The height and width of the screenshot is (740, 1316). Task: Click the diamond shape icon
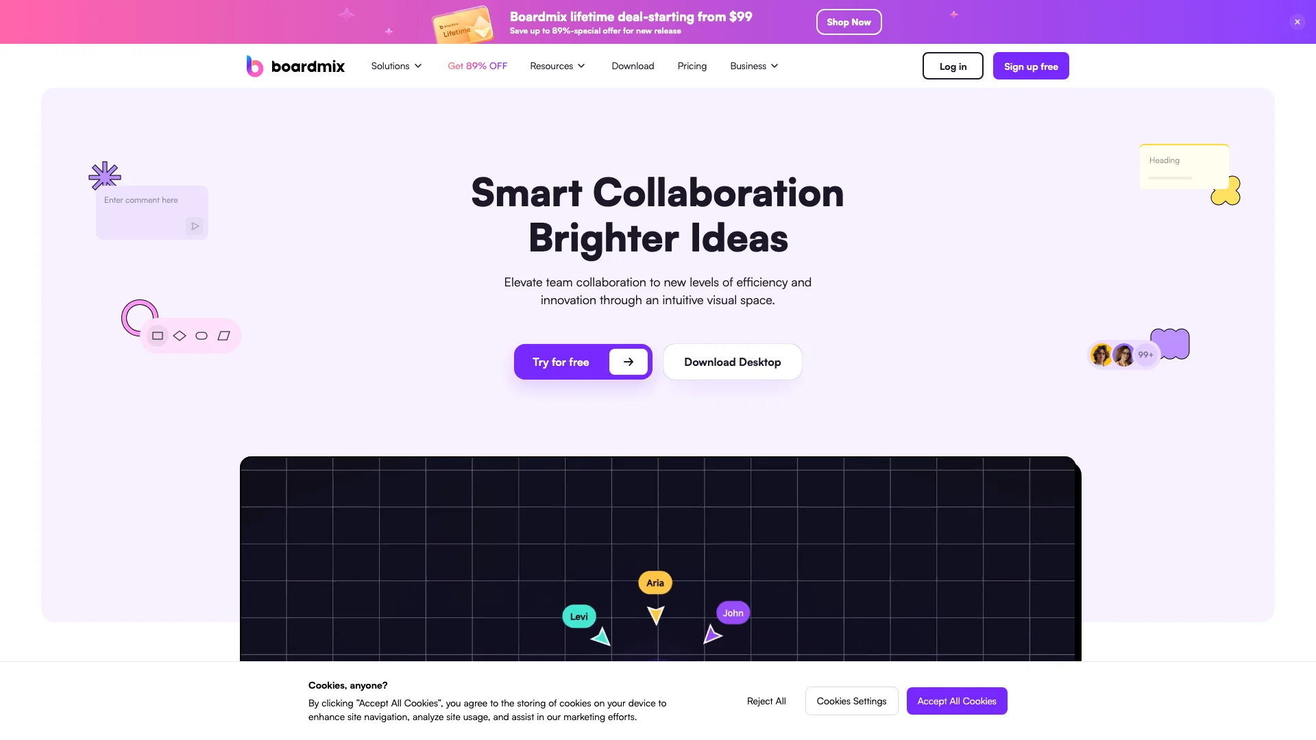[180, 335]
